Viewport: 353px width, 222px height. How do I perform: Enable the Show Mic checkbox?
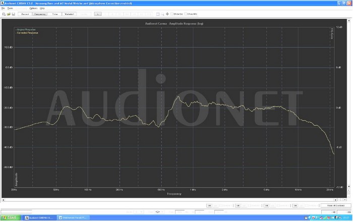point(186,14)
